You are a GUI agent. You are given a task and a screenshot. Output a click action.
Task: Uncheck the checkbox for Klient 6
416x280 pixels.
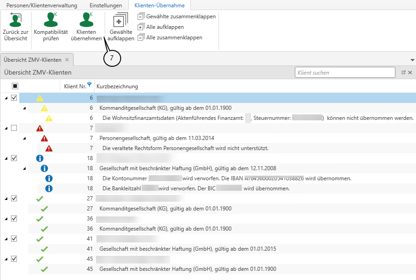[x=14, y=98]
